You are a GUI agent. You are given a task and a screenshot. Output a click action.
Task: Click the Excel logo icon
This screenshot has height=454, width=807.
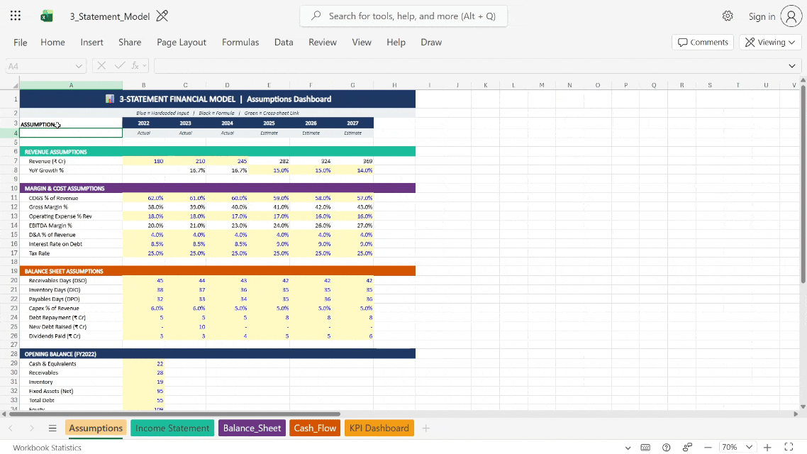pos(47,16)
